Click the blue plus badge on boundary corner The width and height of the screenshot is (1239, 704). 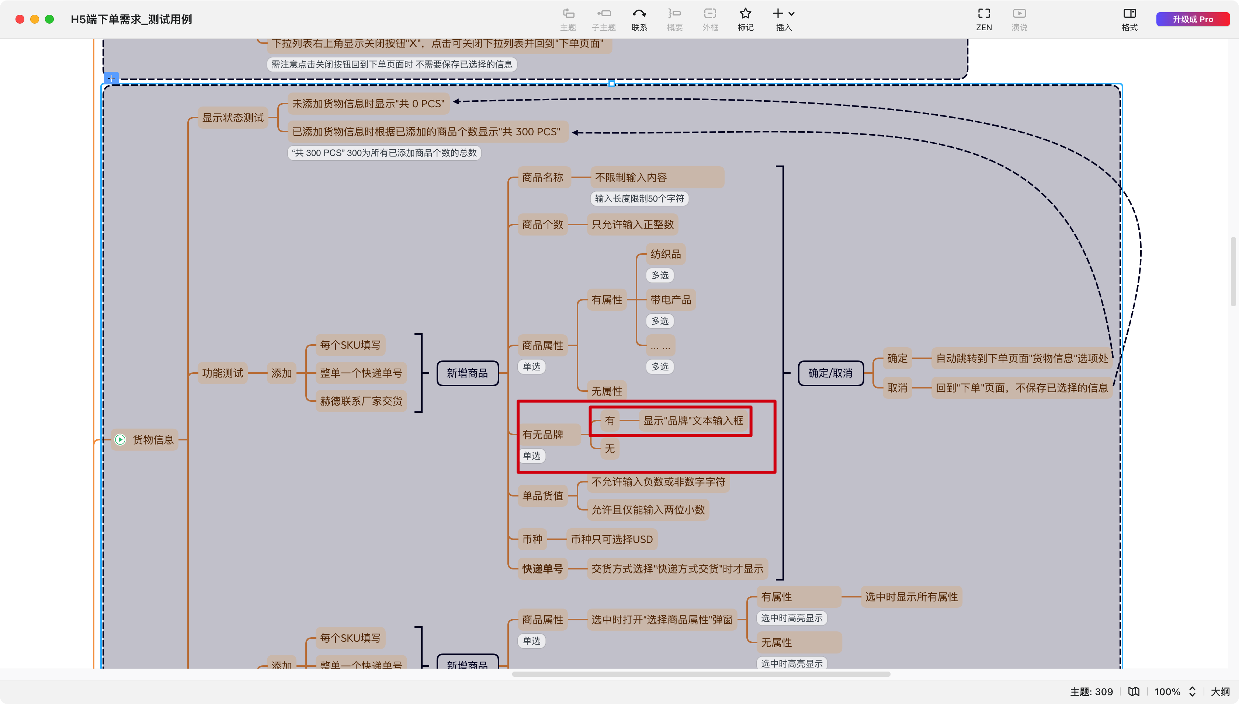click(x=111, y=78)
